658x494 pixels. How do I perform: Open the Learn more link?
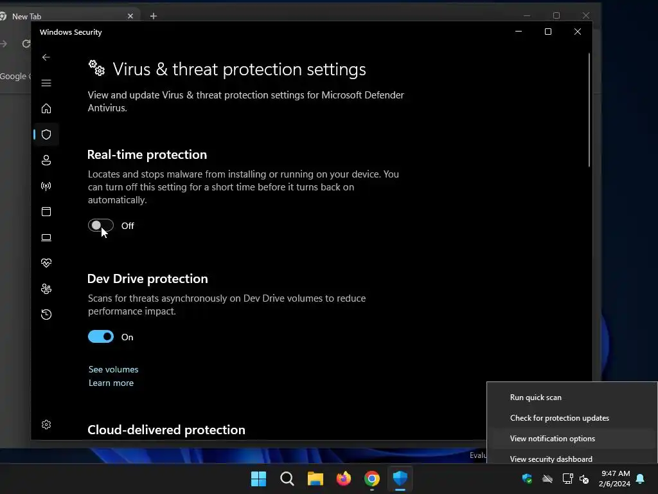(x=111, y=383)
